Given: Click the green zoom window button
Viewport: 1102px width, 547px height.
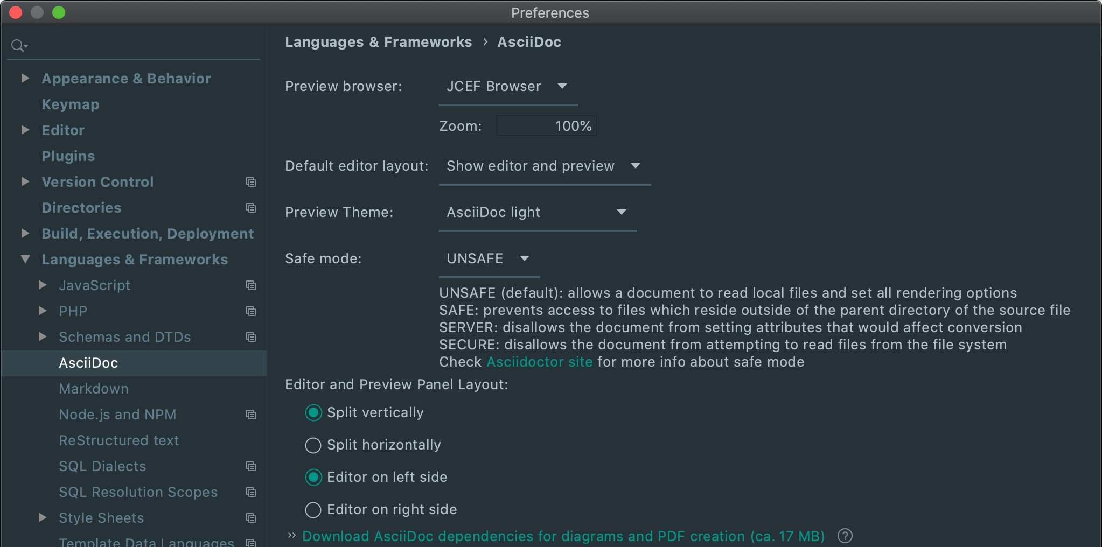Looking at the screenshot, I should click(x=59, y=12).
